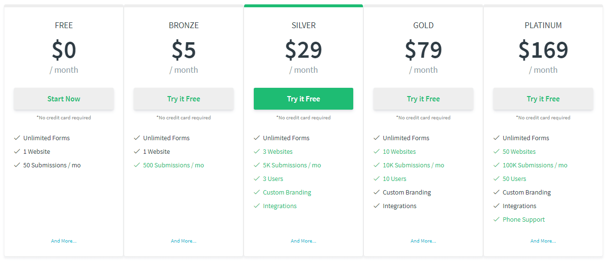The image size is (608, 261).
Task: Expand And More... in the Free plan
Action: coord(64,241)
